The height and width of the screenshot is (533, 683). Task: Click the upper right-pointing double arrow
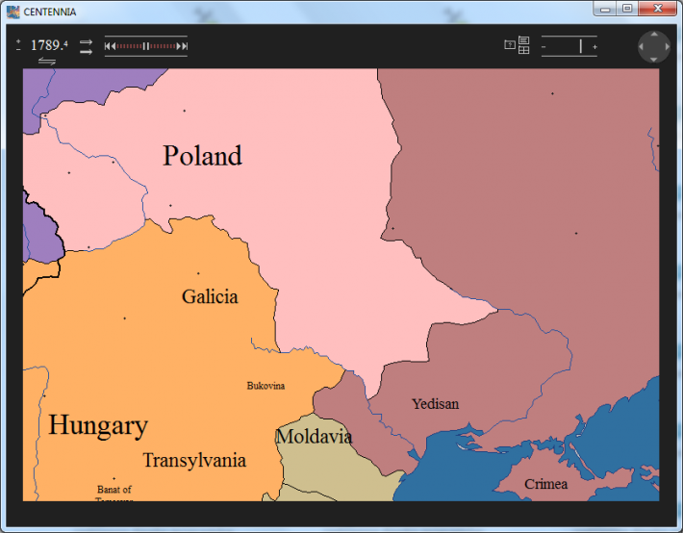tap(86, 42)
